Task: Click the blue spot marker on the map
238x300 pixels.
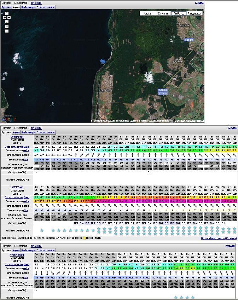Action: click(103, 61)
